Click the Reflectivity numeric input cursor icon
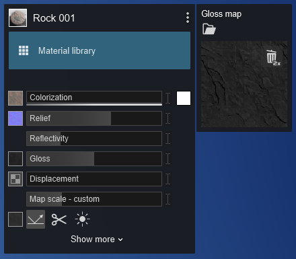Screen dimensions: 296x259 (x=168, y=139)
